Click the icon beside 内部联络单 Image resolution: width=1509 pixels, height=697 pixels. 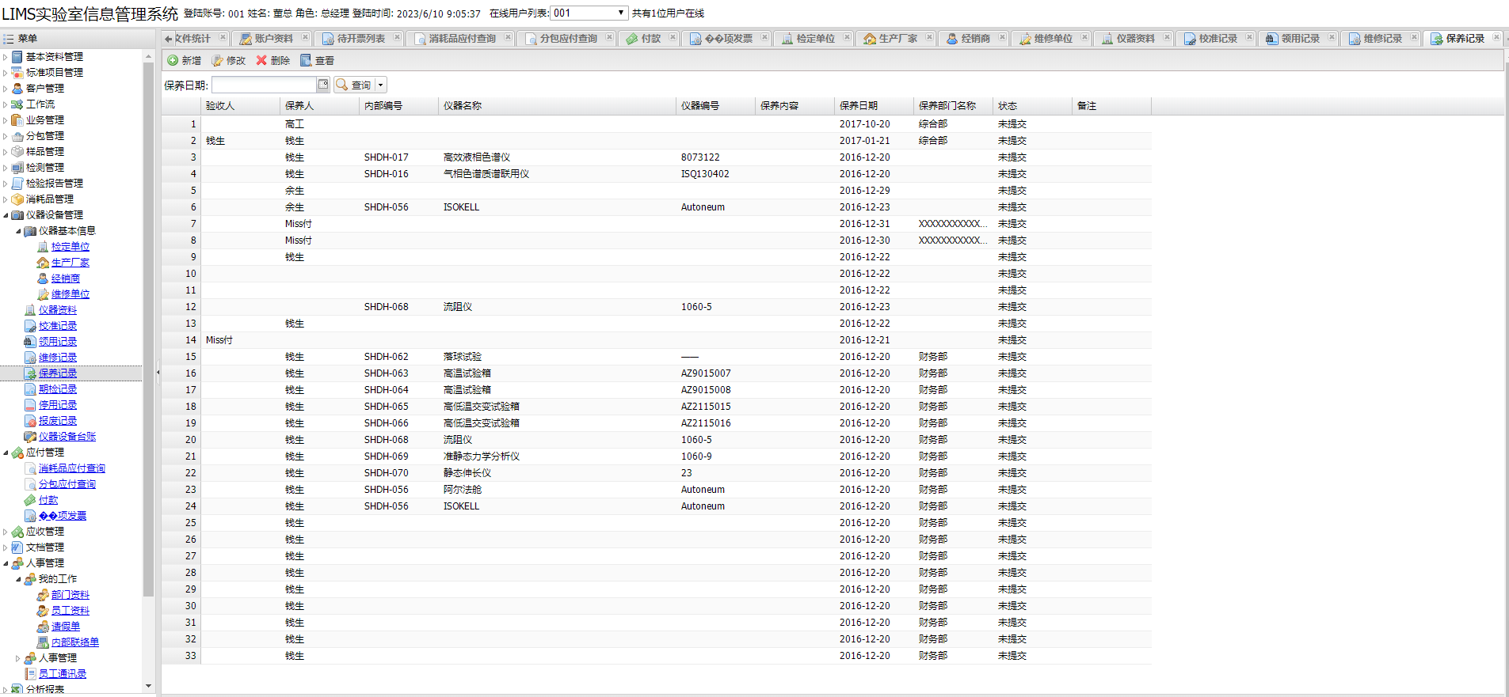click(43, 642)
